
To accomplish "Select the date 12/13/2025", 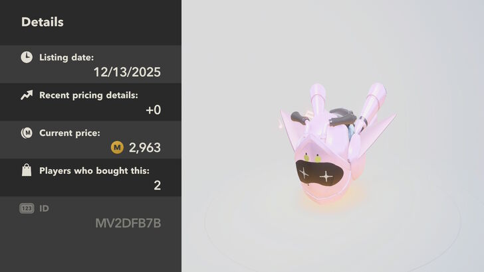I will coord(127,72).
